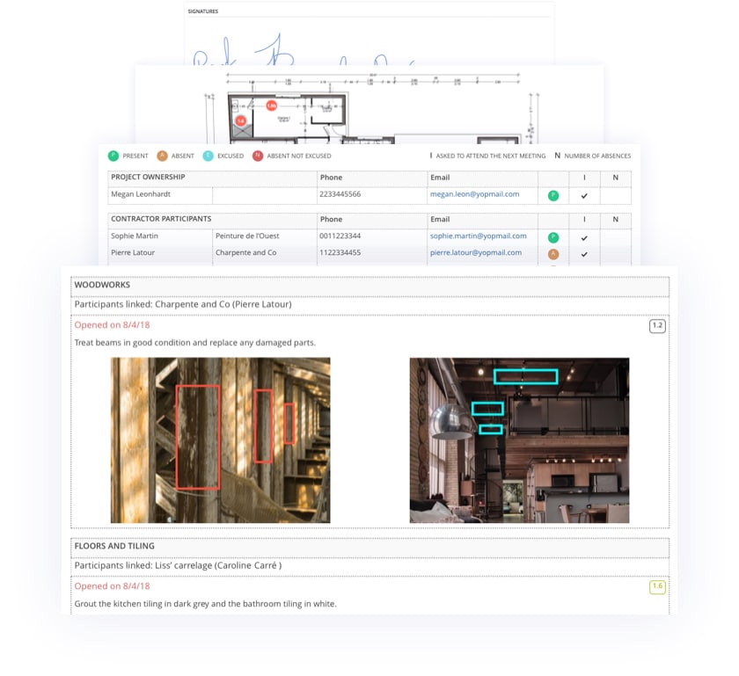This screenshot has height=676, width=739.
Task: Click phone number 0011223344
Action: coord(340,236)
